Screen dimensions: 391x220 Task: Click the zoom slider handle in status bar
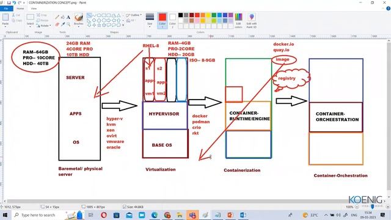coord(372,207)
